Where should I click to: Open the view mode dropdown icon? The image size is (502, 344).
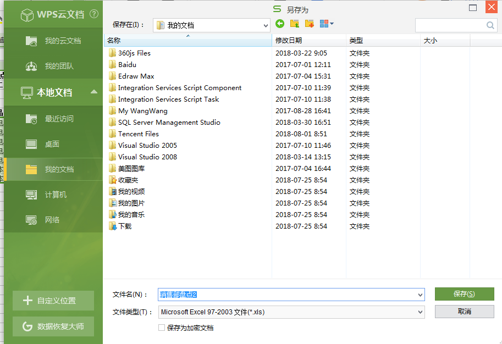pyautogui.click(x=327, y=24)
